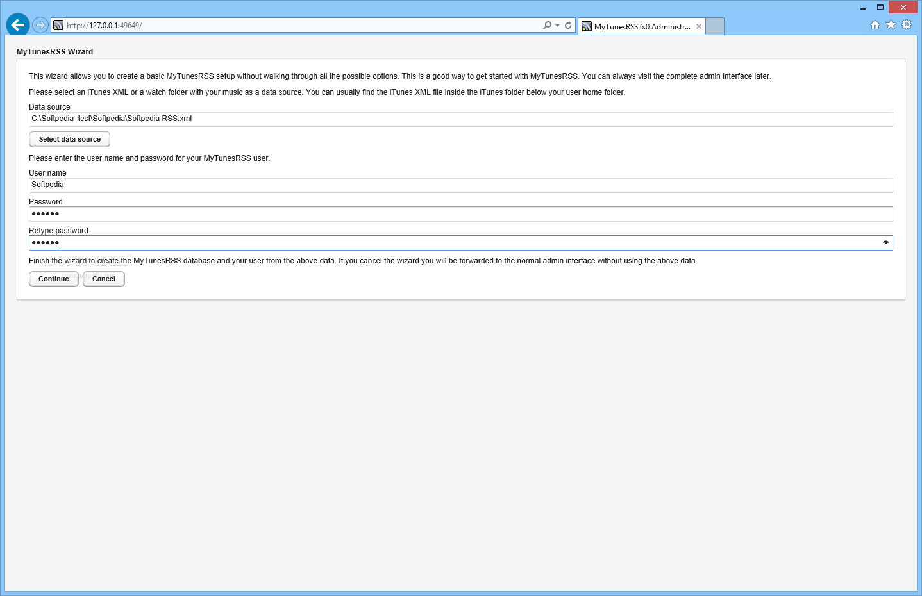Reveal password using the eye icon
Image resolution: width=922 pixels, height=596 pixels.
[x=886, y=243]
